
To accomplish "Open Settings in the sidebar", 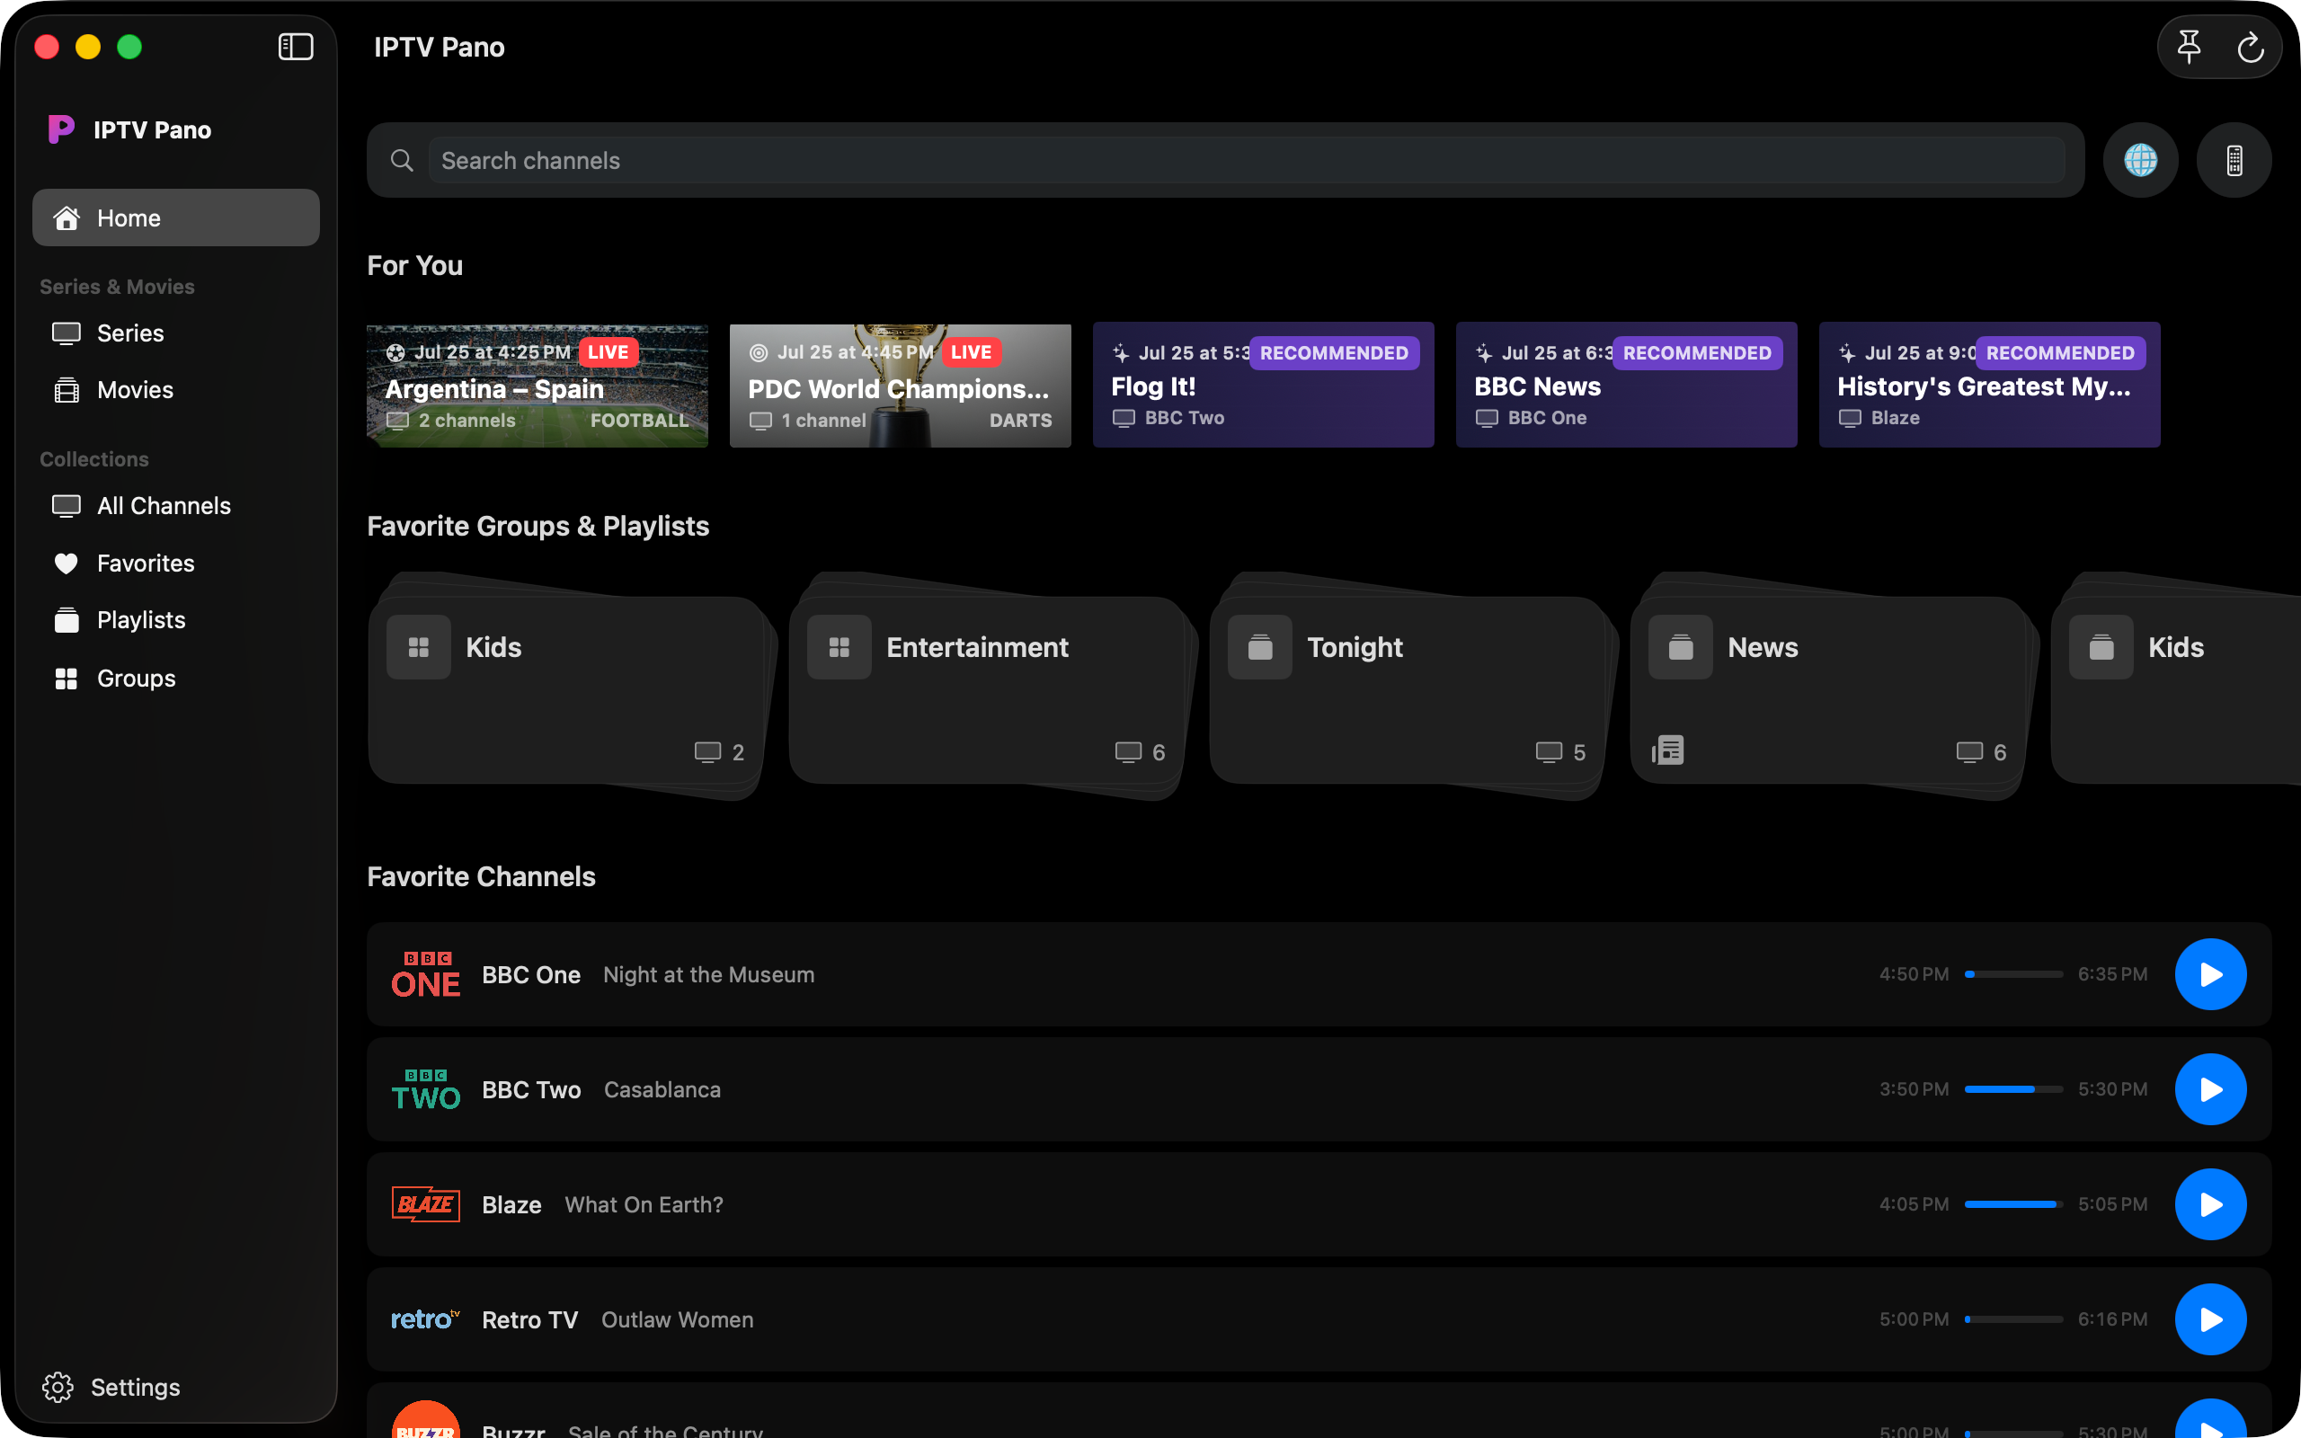I will 112,1387.
